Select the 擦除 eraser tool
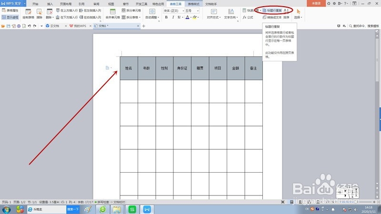 [40, 14]
